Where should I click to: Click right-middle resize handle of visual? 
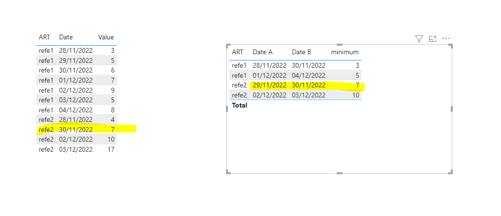(452, 109)
